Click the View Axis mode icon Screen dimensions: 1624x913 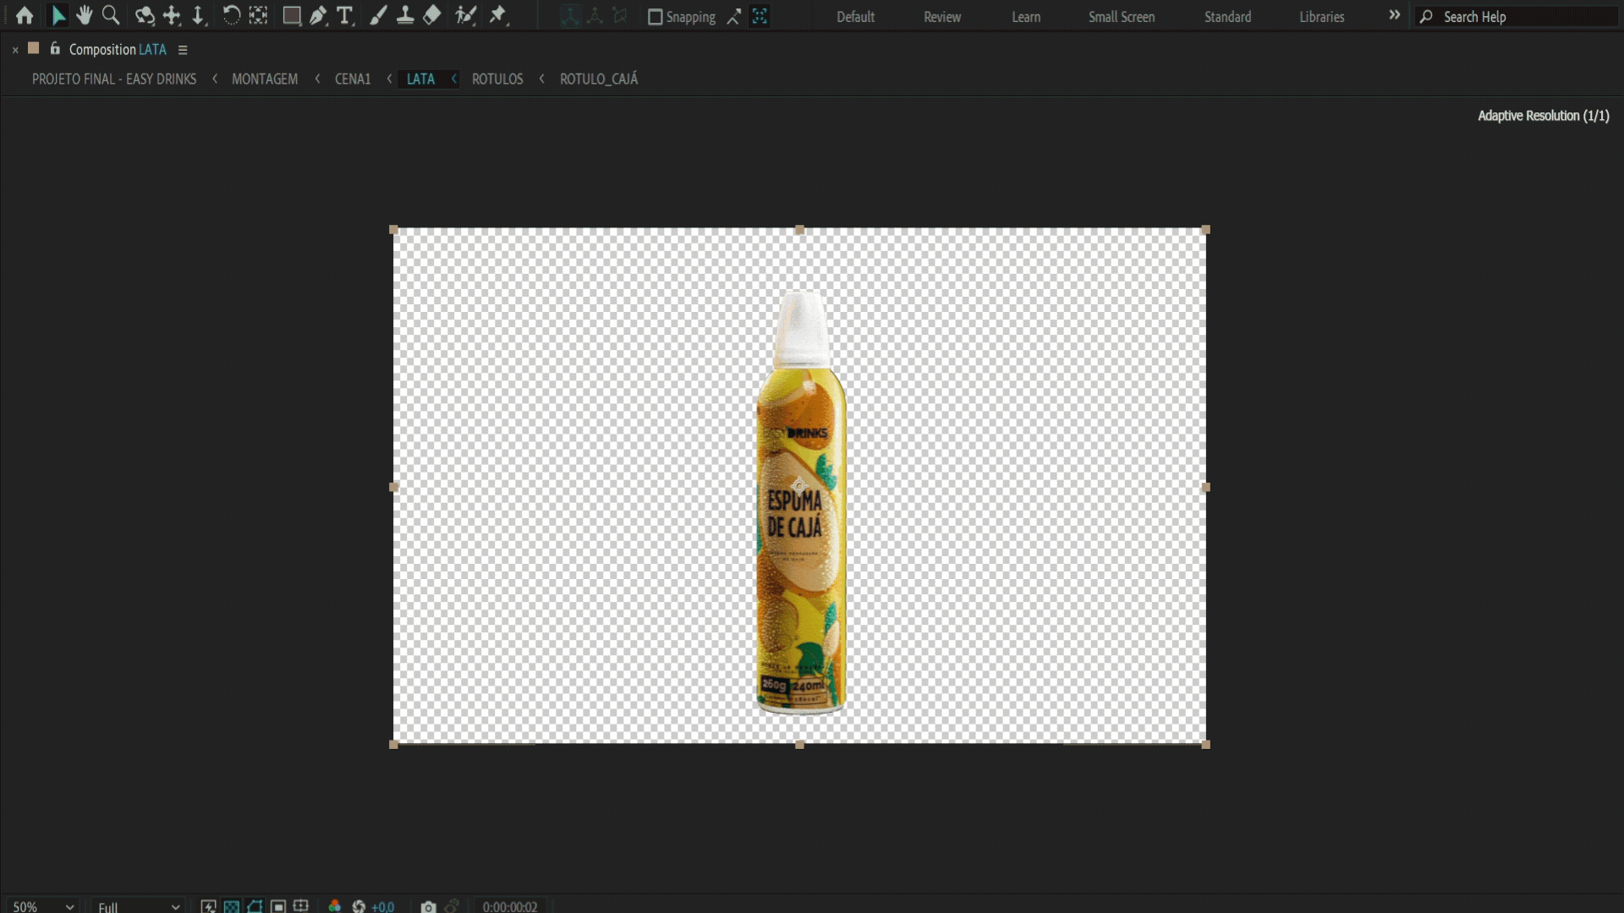[620, 16]
